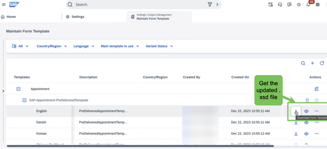Click the arrow next to the search filter
Screen dimensions: 327x149
pos(217,4)
